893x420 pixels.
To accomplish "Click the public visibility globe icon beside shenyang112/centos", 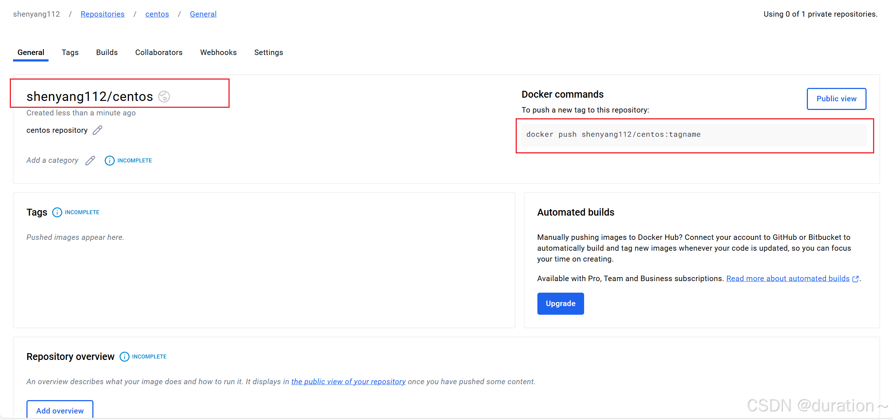I will pos(164,97).
